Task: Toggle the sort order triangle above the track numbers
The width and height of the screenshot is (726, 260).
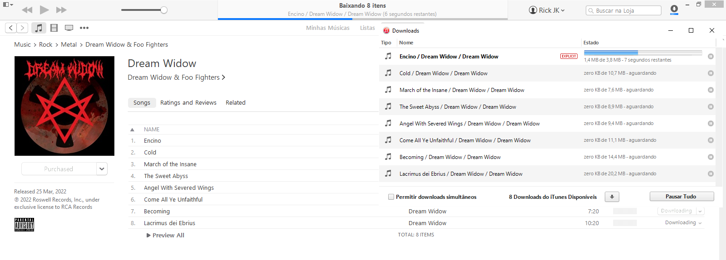Action: pos(132,130)
